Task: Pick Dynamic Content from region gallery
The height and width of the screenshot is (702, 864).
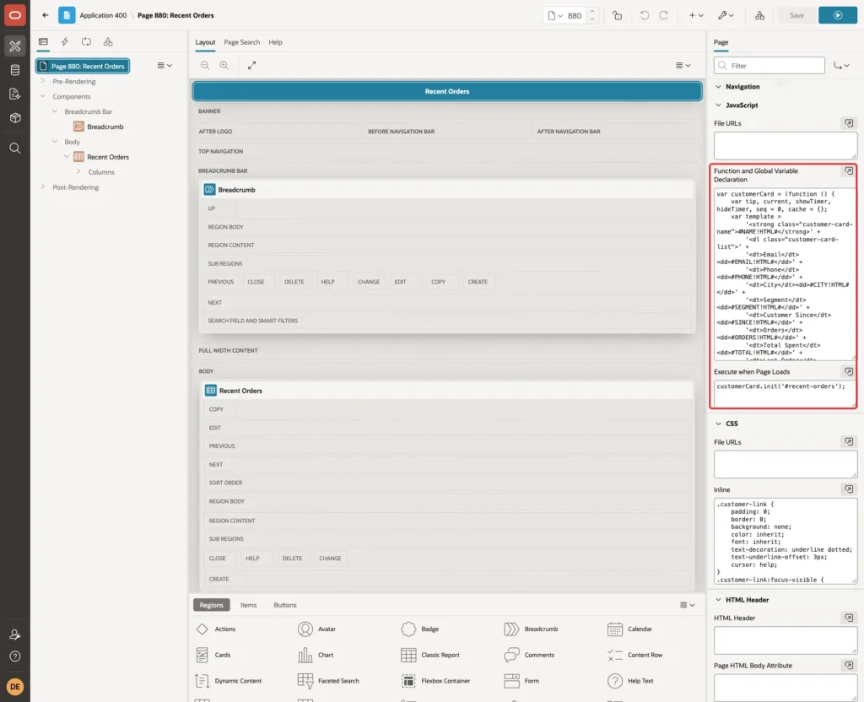Action: pos(228,681)
